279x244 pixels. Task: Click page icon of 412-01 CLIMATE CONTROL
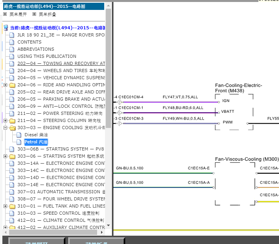coord(12,220)
